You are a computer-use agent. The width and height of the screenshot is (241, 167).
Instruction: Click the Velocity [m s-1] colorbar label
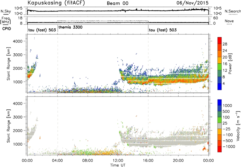coord(238,126)
